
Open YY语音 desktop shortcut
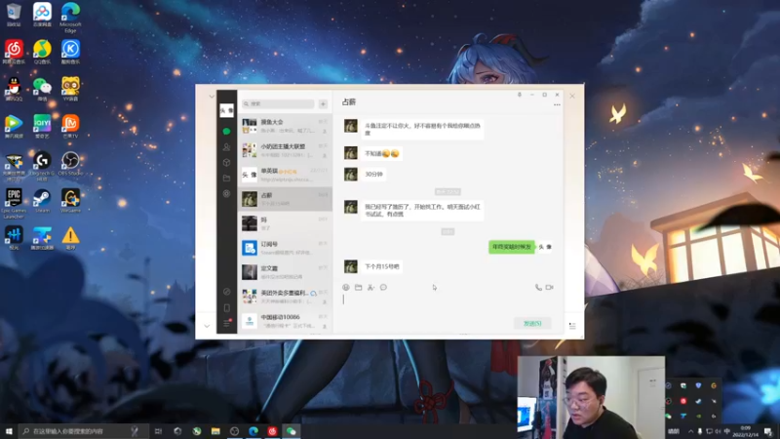point(70,89)
